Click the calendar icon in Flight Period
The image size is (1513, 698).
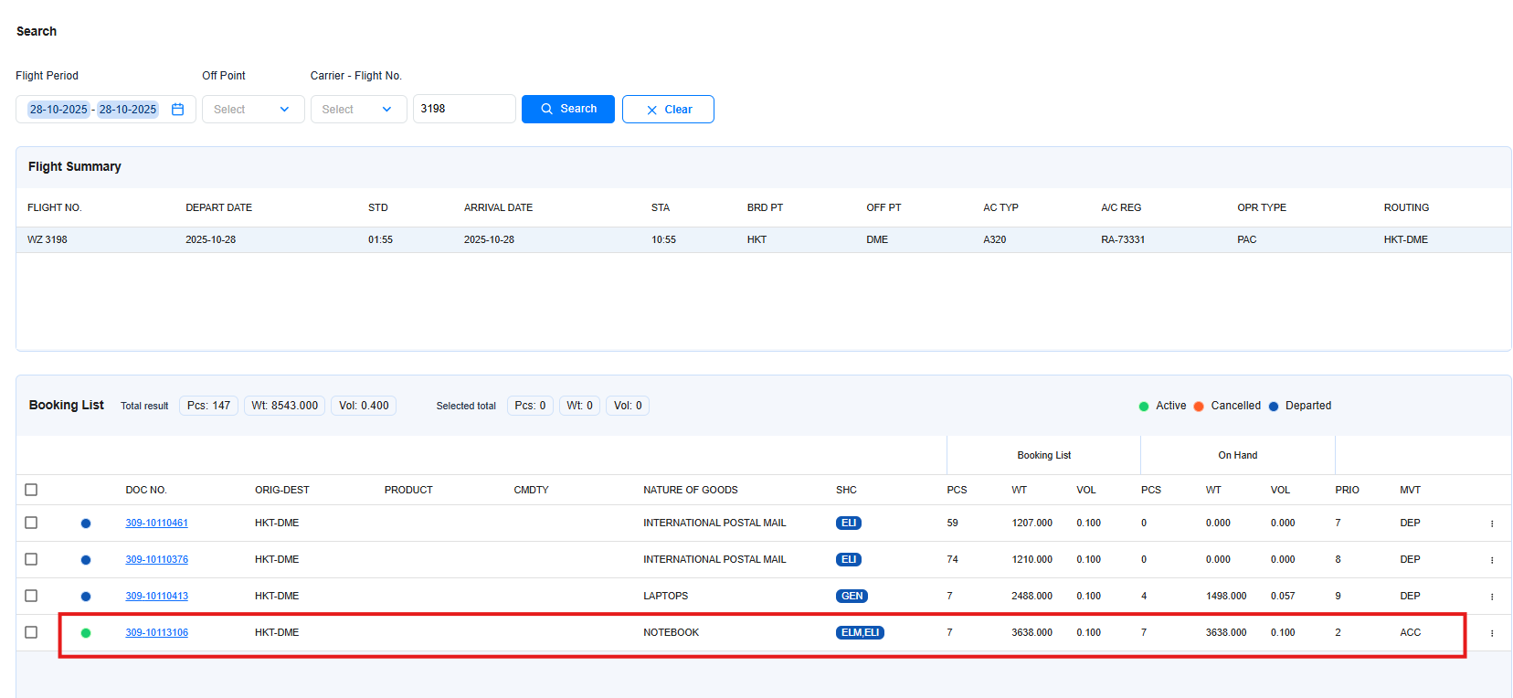click(x=178, y=110)
